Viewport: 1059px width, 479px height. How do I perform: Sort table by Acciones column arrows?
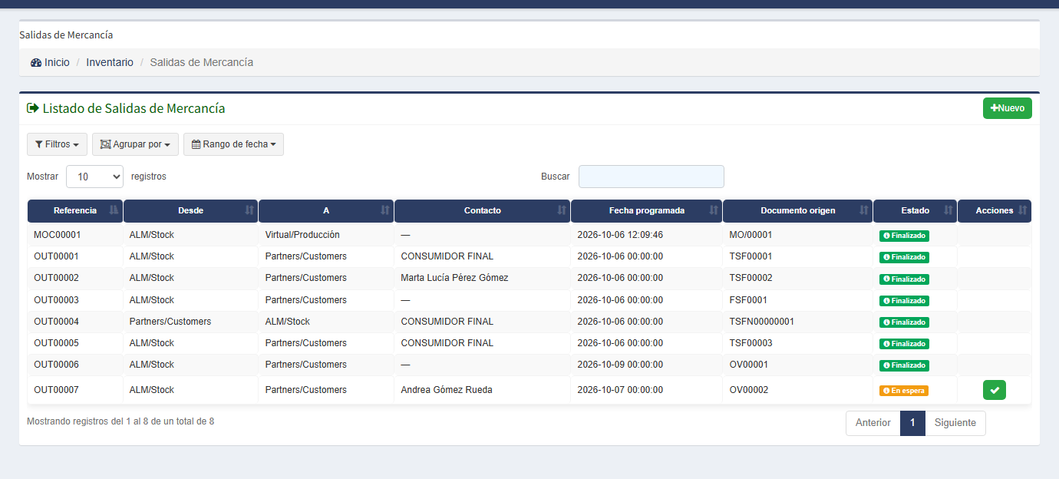click(x=1022, y=210)
